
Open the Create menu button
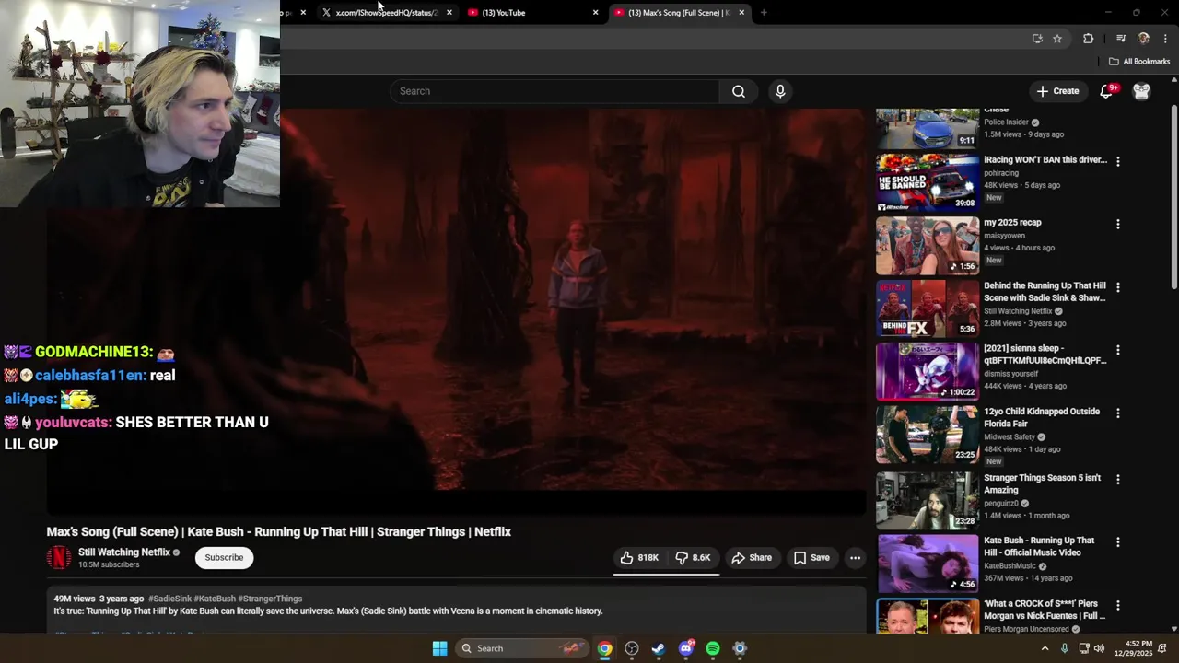click(x=1057, y=91)
